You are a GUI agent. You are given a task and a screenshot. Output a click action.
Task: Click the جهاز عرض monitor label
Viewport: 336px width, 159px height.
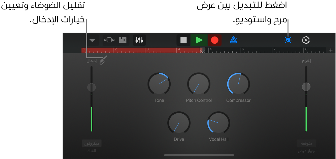(306, 151)
